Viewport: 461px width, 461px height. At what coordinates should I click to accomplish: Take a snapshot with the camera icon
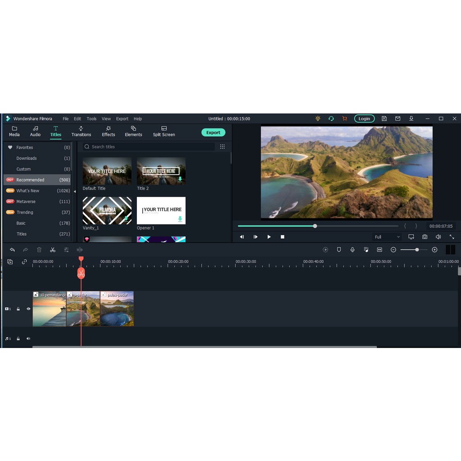point(425,237)
